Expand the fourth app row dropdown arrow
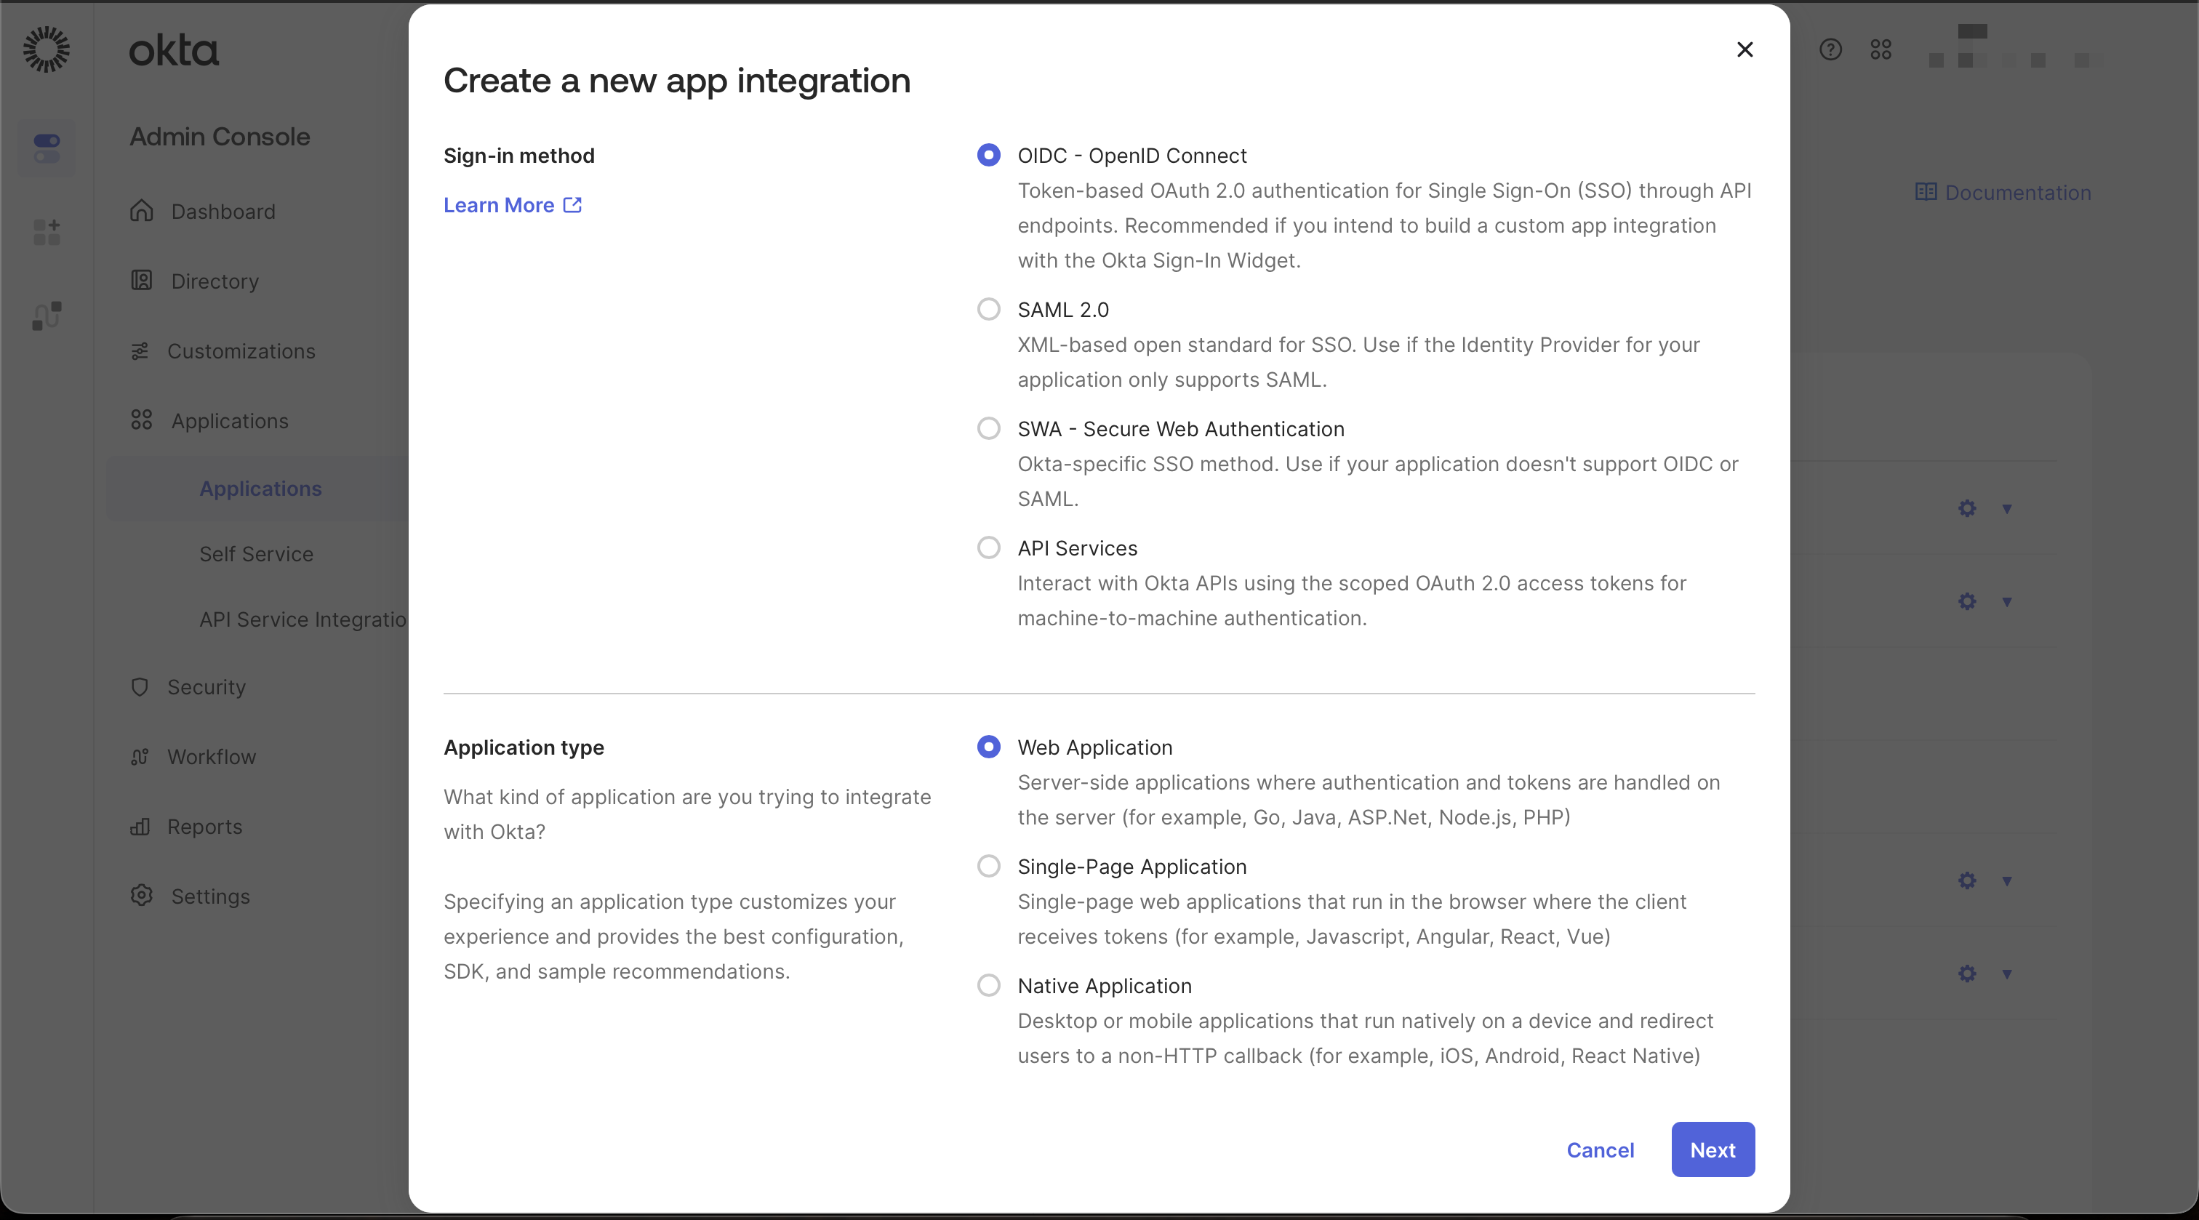Viewport: 2199px width, 1220px height. (x=2007, y=974)
